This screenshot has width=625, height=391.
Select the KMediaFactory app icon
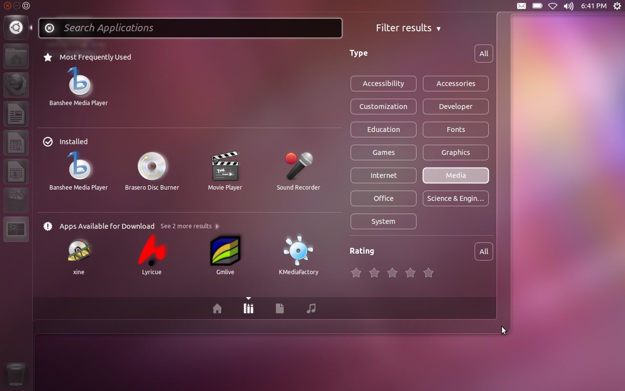pyautogui.click(x=298, y=256)
